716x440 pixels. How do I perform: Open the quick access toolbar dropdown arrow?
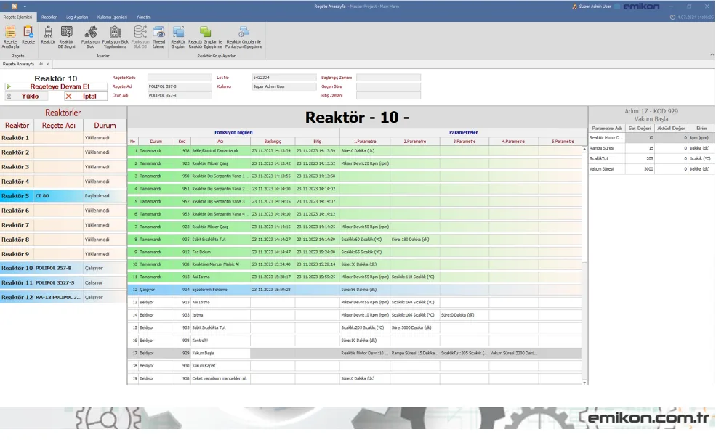coord(25,7)
